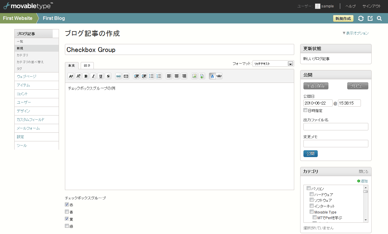Check the ハードウェア category
The height and width of the screenshot is (234, 388).
coord(311,194)
